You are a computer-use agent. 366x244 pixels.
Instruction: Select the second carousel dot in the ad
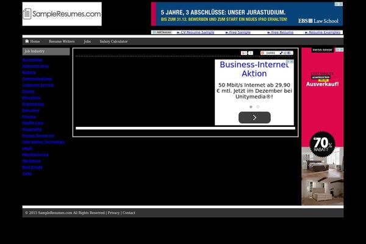pyautogui.click(x=257, y=107)
